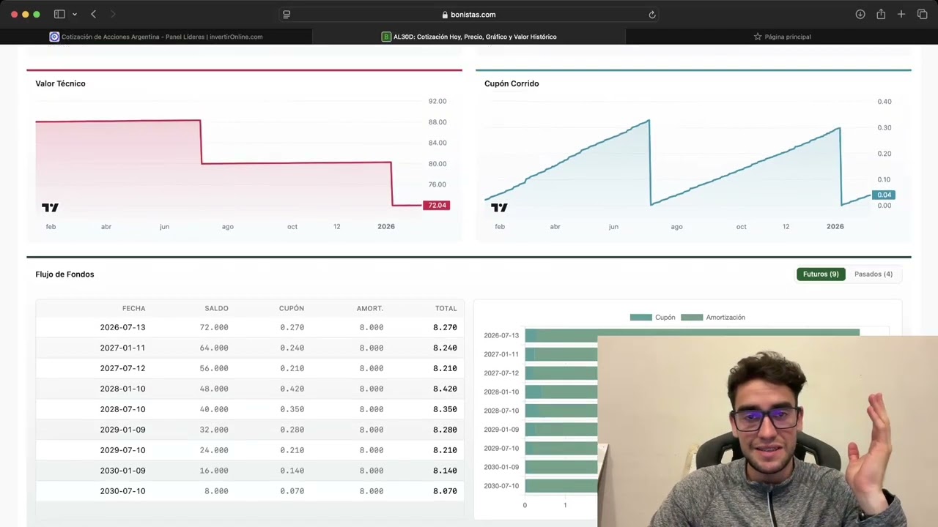
Task: Toggle the Cupón legend entry in the bar chart
Action: 652,318
